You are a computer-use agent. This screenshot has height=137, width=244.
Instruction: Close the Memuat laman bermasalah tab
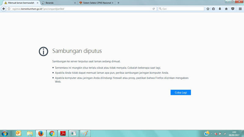[37, 3]
